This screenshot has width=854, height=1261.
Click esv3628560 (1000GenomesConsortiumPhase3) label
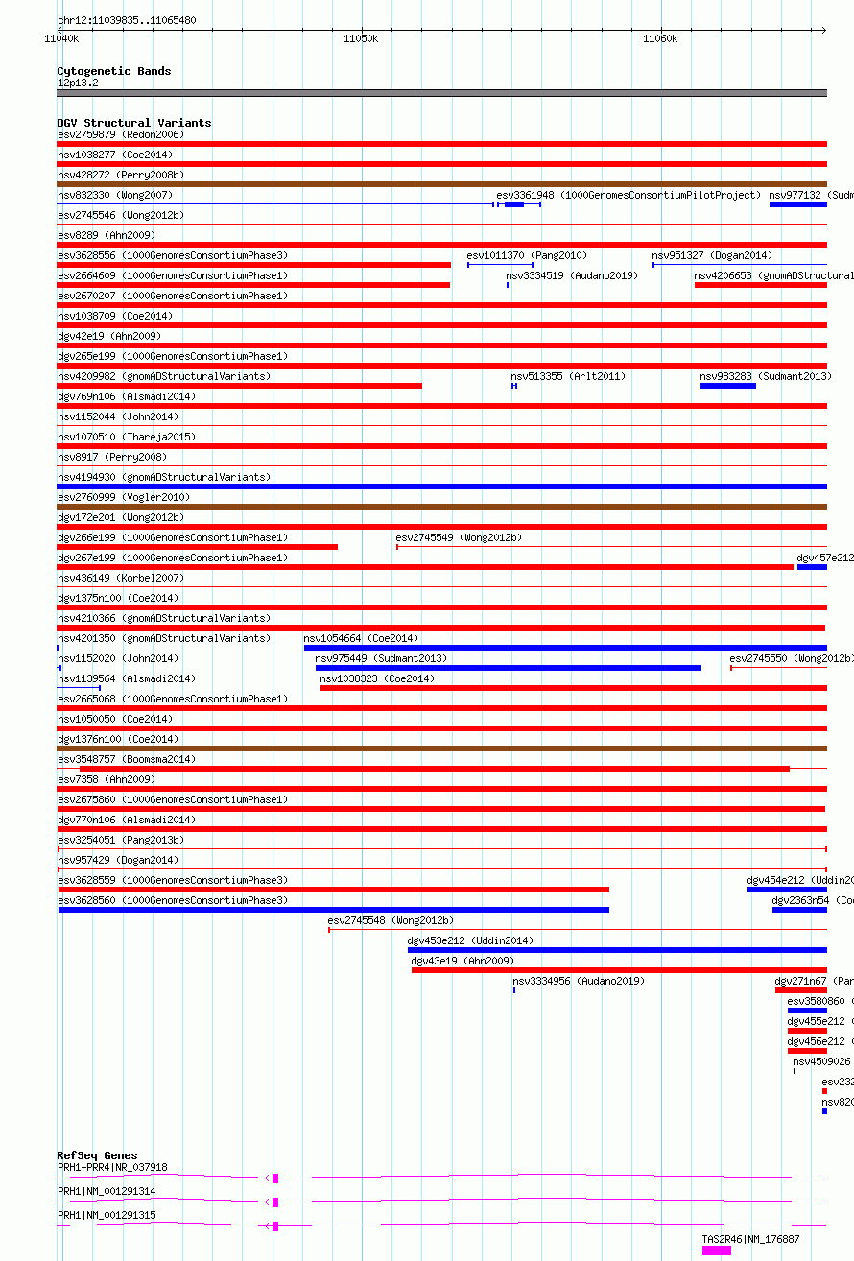click(x=173, y=900)
